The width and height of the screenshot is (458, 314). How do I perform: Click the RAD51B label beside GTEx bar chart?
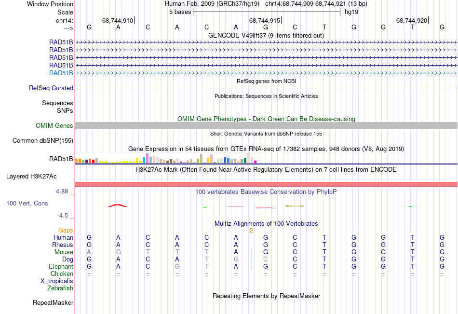click(61, 159)
